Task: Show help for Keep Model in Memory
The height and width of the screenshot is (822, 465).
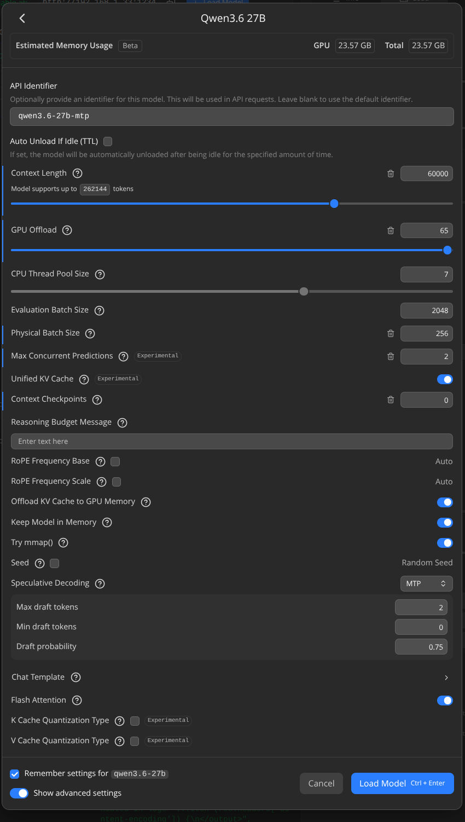Action: tap(107, 523)
